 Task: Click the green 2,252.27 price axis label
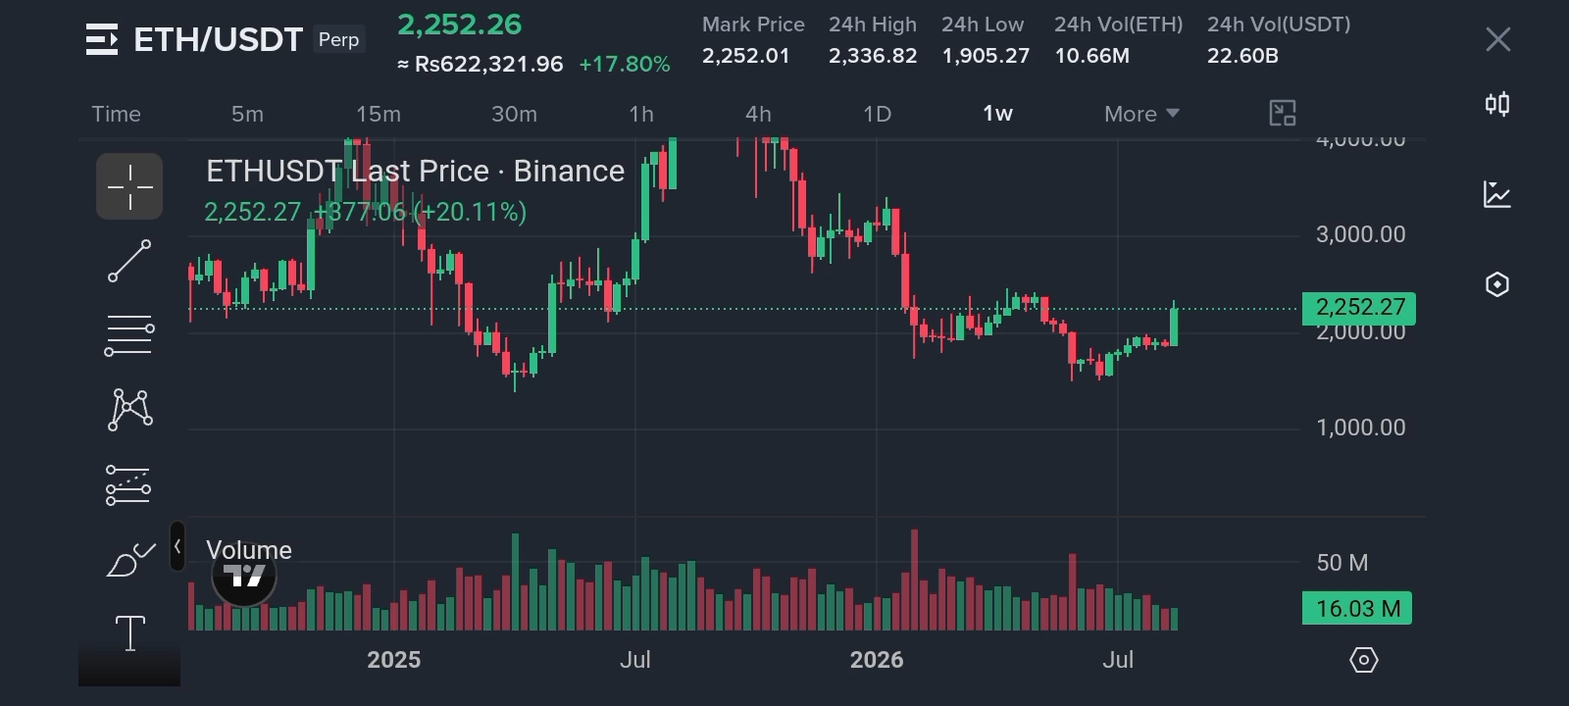click(x=1359, y=308)
